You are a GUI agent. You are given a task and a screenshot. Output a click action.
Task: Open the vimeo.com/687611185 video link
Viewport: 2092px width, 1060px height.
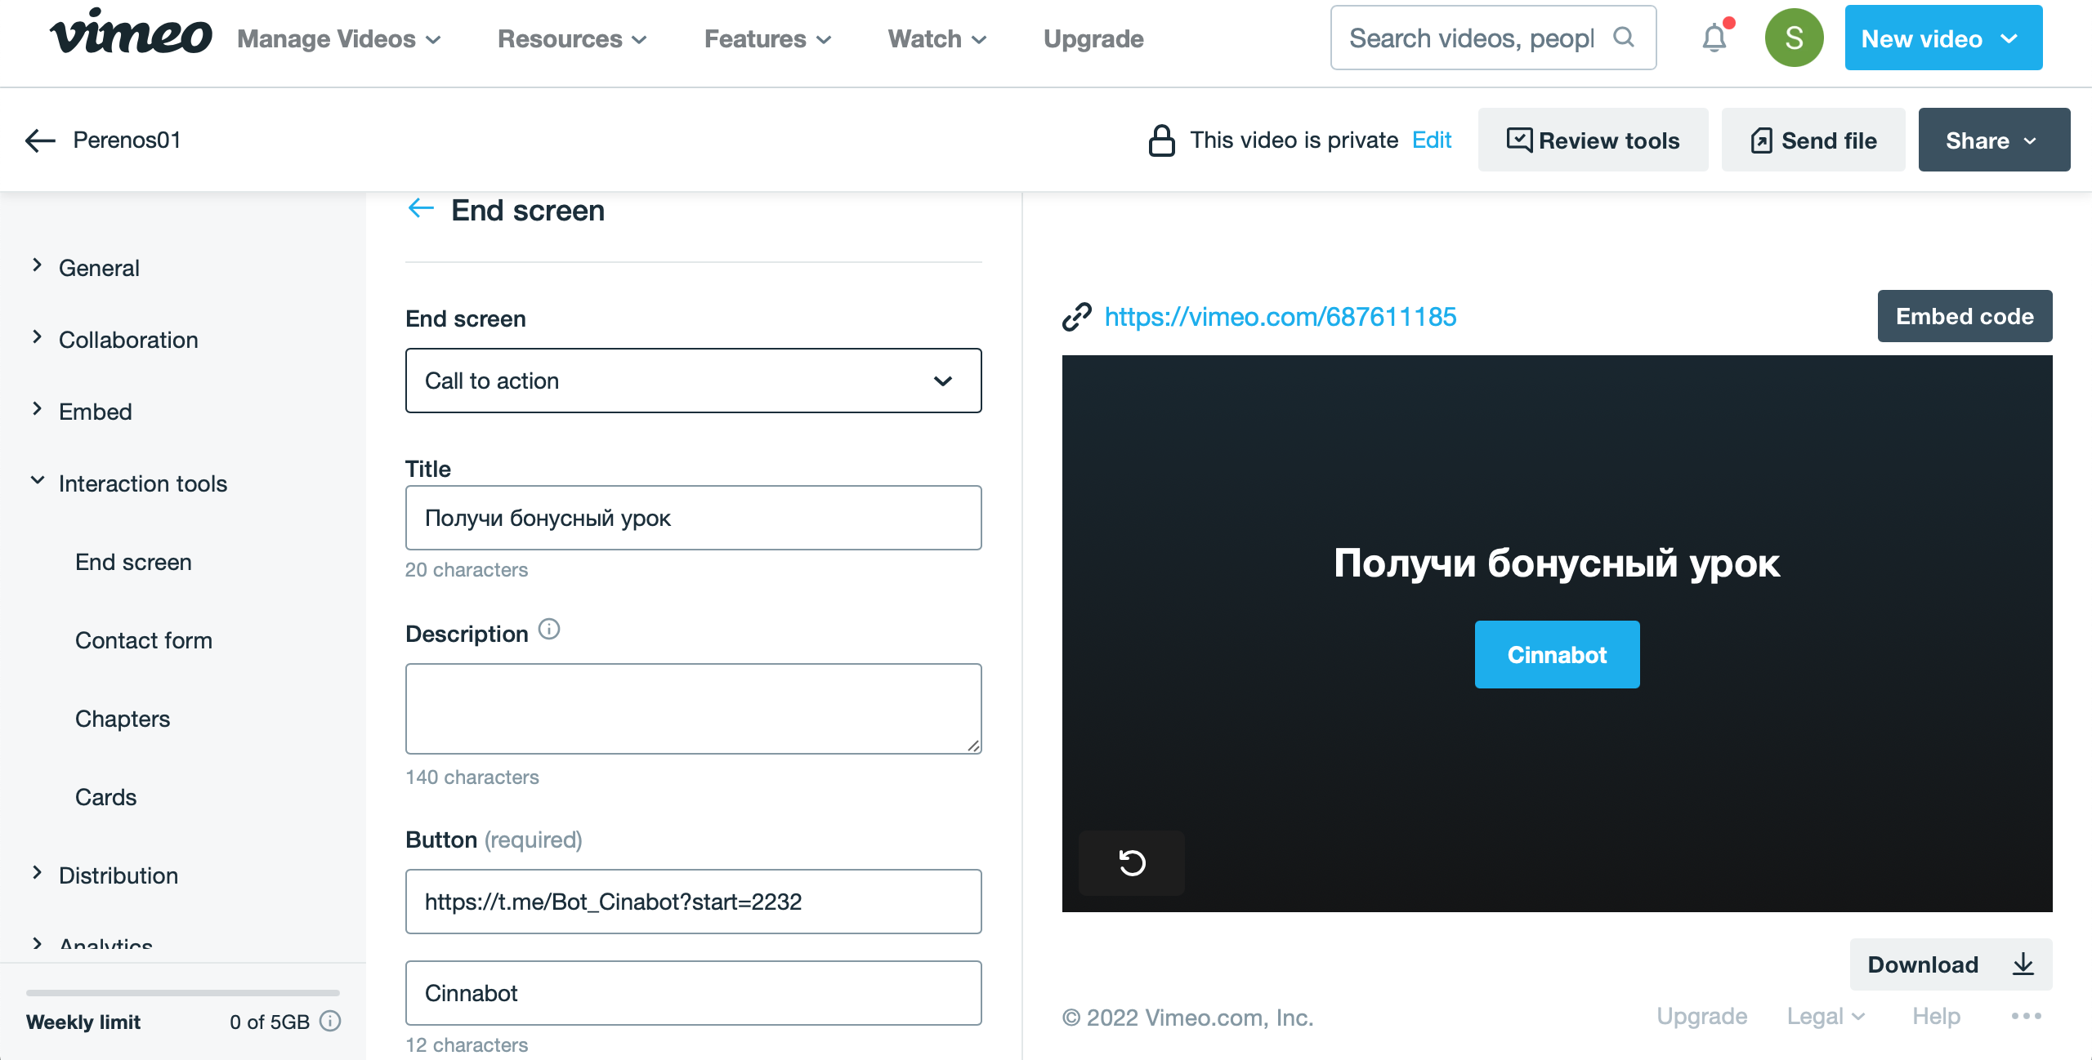(x=1280, y=317)
